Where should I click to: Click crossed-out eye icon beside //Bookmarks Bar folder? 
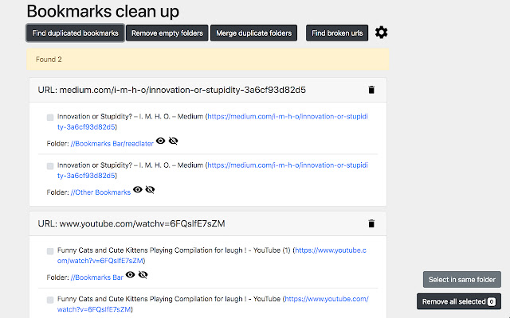pos(143,275)
